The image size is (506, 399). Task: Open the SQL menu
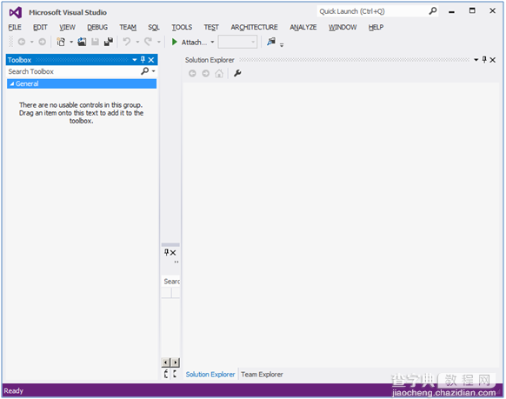pos(154,28)
